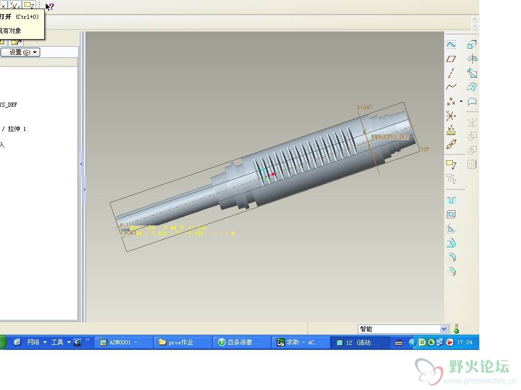This screenshot has height=390, width=521.
Task: Select the Variable Section Sweep tool
Action: tap(472, 73)
